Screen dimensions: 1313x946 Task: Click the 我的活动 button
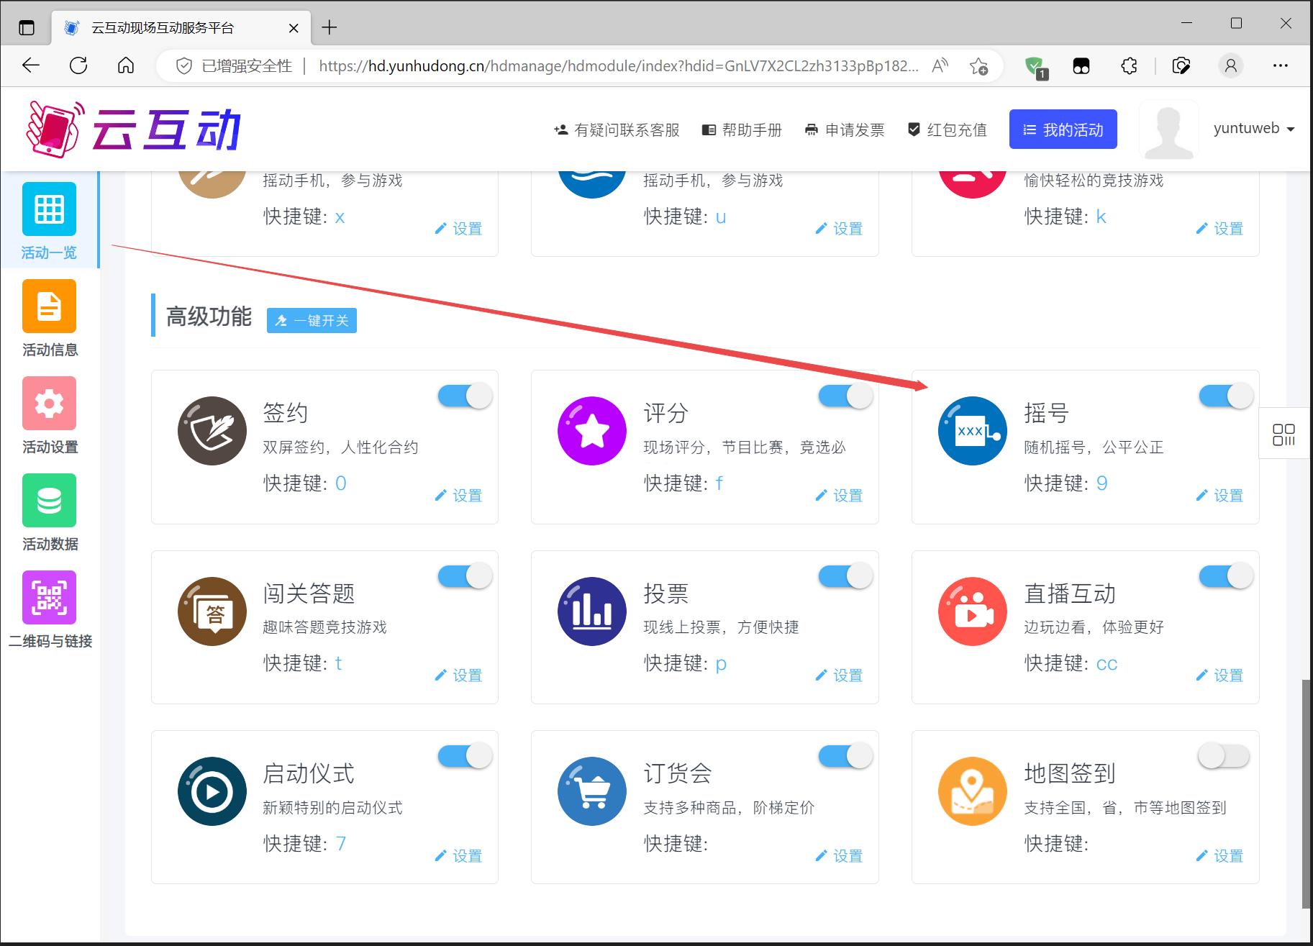point(1063,129)
